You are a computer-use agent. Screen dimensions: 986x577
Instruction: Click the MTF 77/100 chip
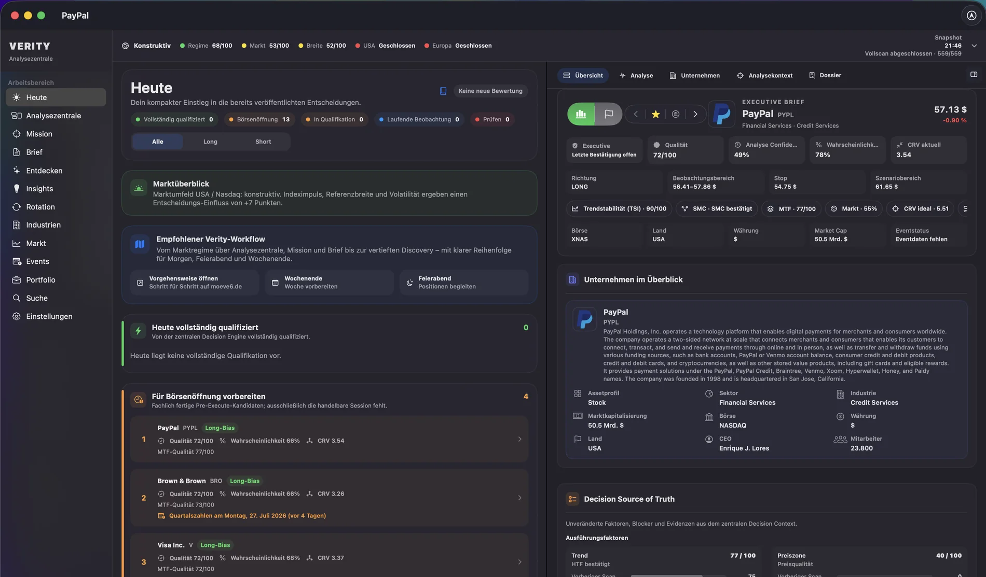[791, 209]
